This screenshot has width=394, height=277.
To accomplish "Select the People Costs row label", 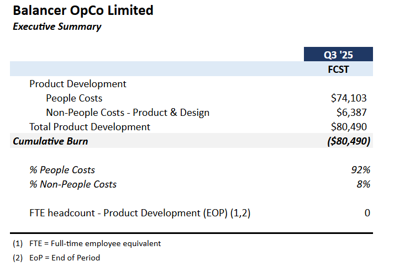I will [74, 98].
